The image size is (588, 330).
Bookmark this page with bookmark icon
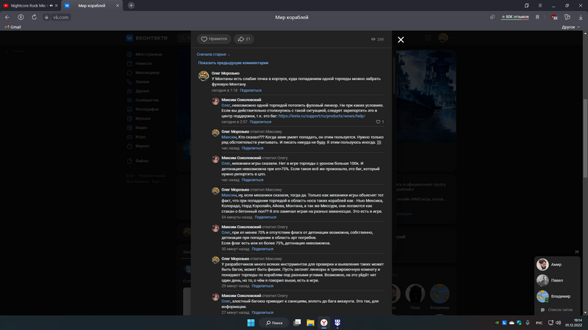click(537, 17)
